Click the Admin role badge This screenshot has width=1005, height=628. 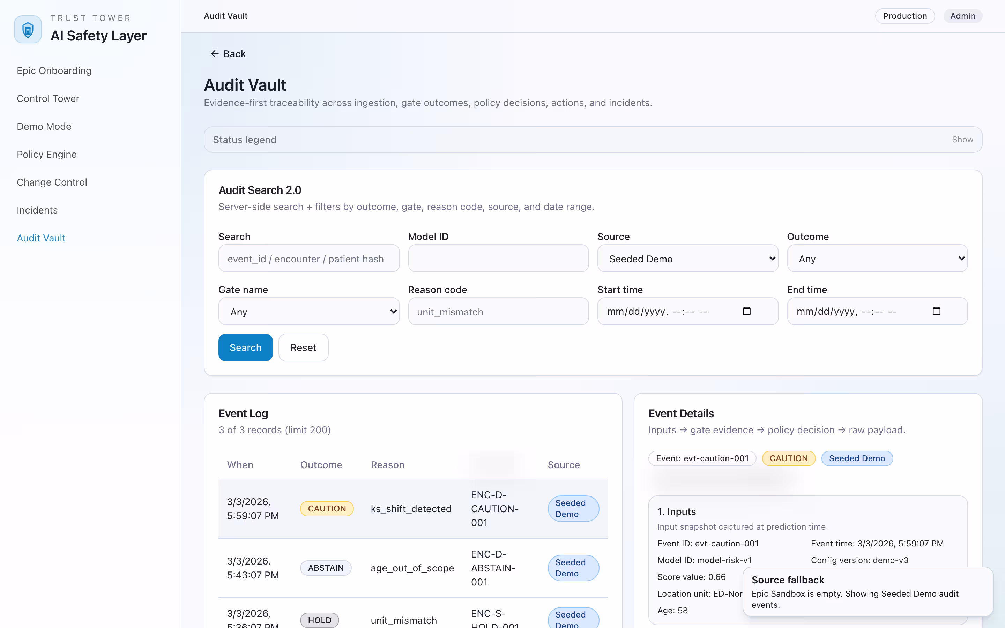(963, 16)
